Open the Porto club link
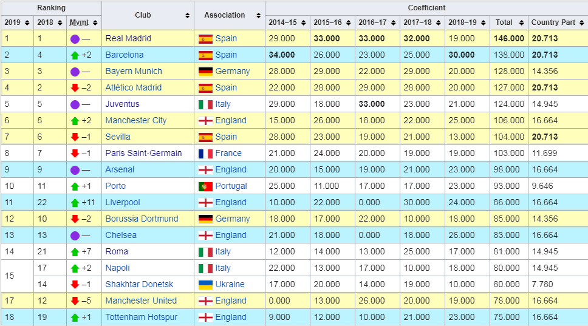Image resolution: width=588 pixels, height=326 pixels. pos(115,186)
